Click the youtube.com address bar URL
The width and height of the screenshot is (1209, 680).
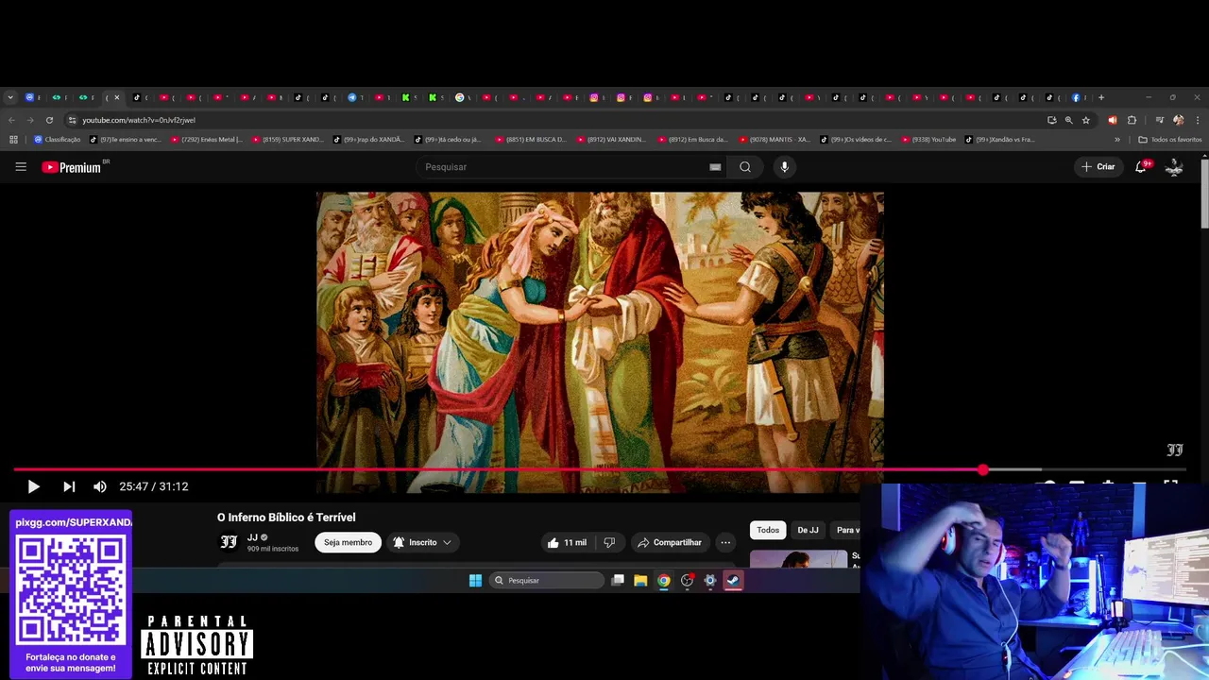coord(139,120)
